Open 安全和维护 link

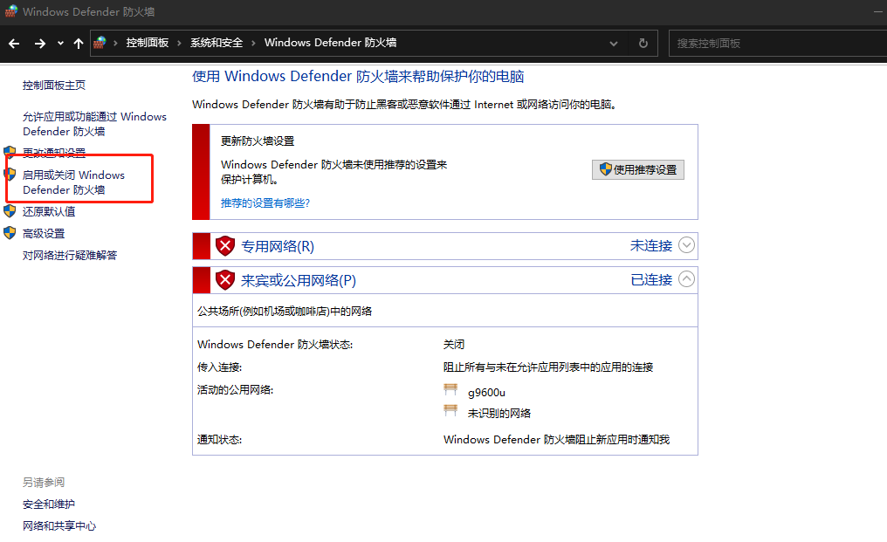pos(49,504)
